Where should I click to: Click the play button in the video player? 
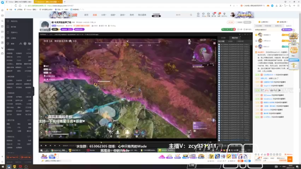[41, 146]
